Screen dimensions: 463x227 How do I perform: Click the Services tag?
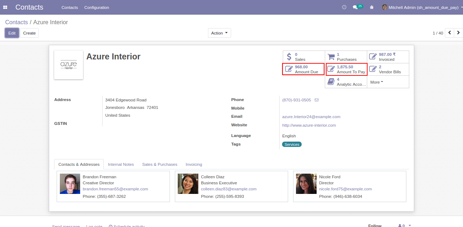coord(292,144)
